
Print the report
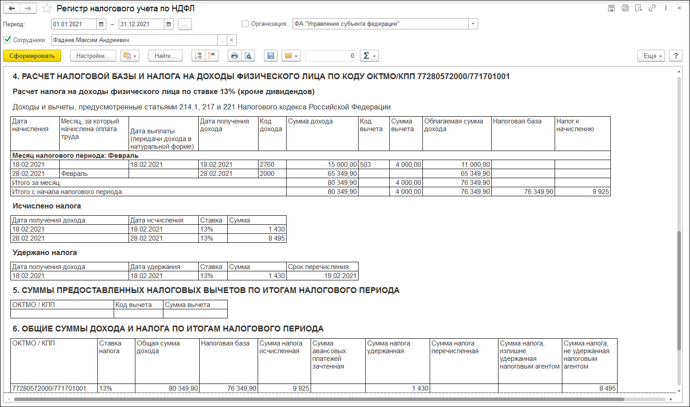pos(234,56)
